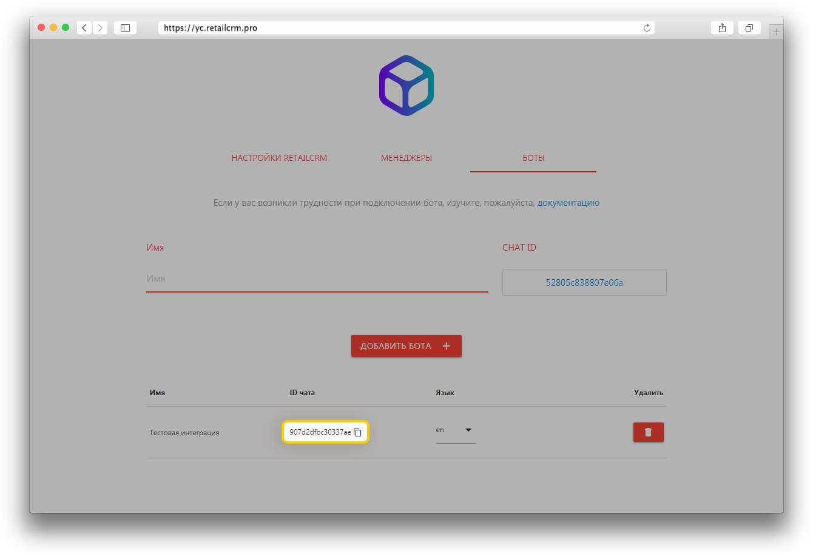Viewport: 813px width, 556px height.
Task: Click the ДОБАВИТЬ БОТА button
Action: (x=406, y=346)
